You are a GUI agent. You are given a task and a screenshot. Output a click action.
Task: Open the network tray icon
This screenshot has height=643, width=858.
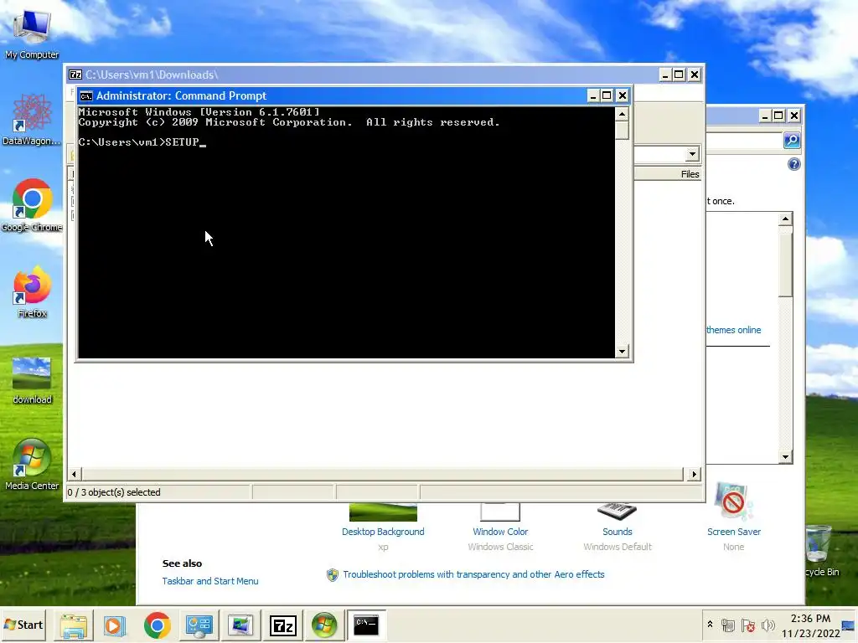(728, 625)
